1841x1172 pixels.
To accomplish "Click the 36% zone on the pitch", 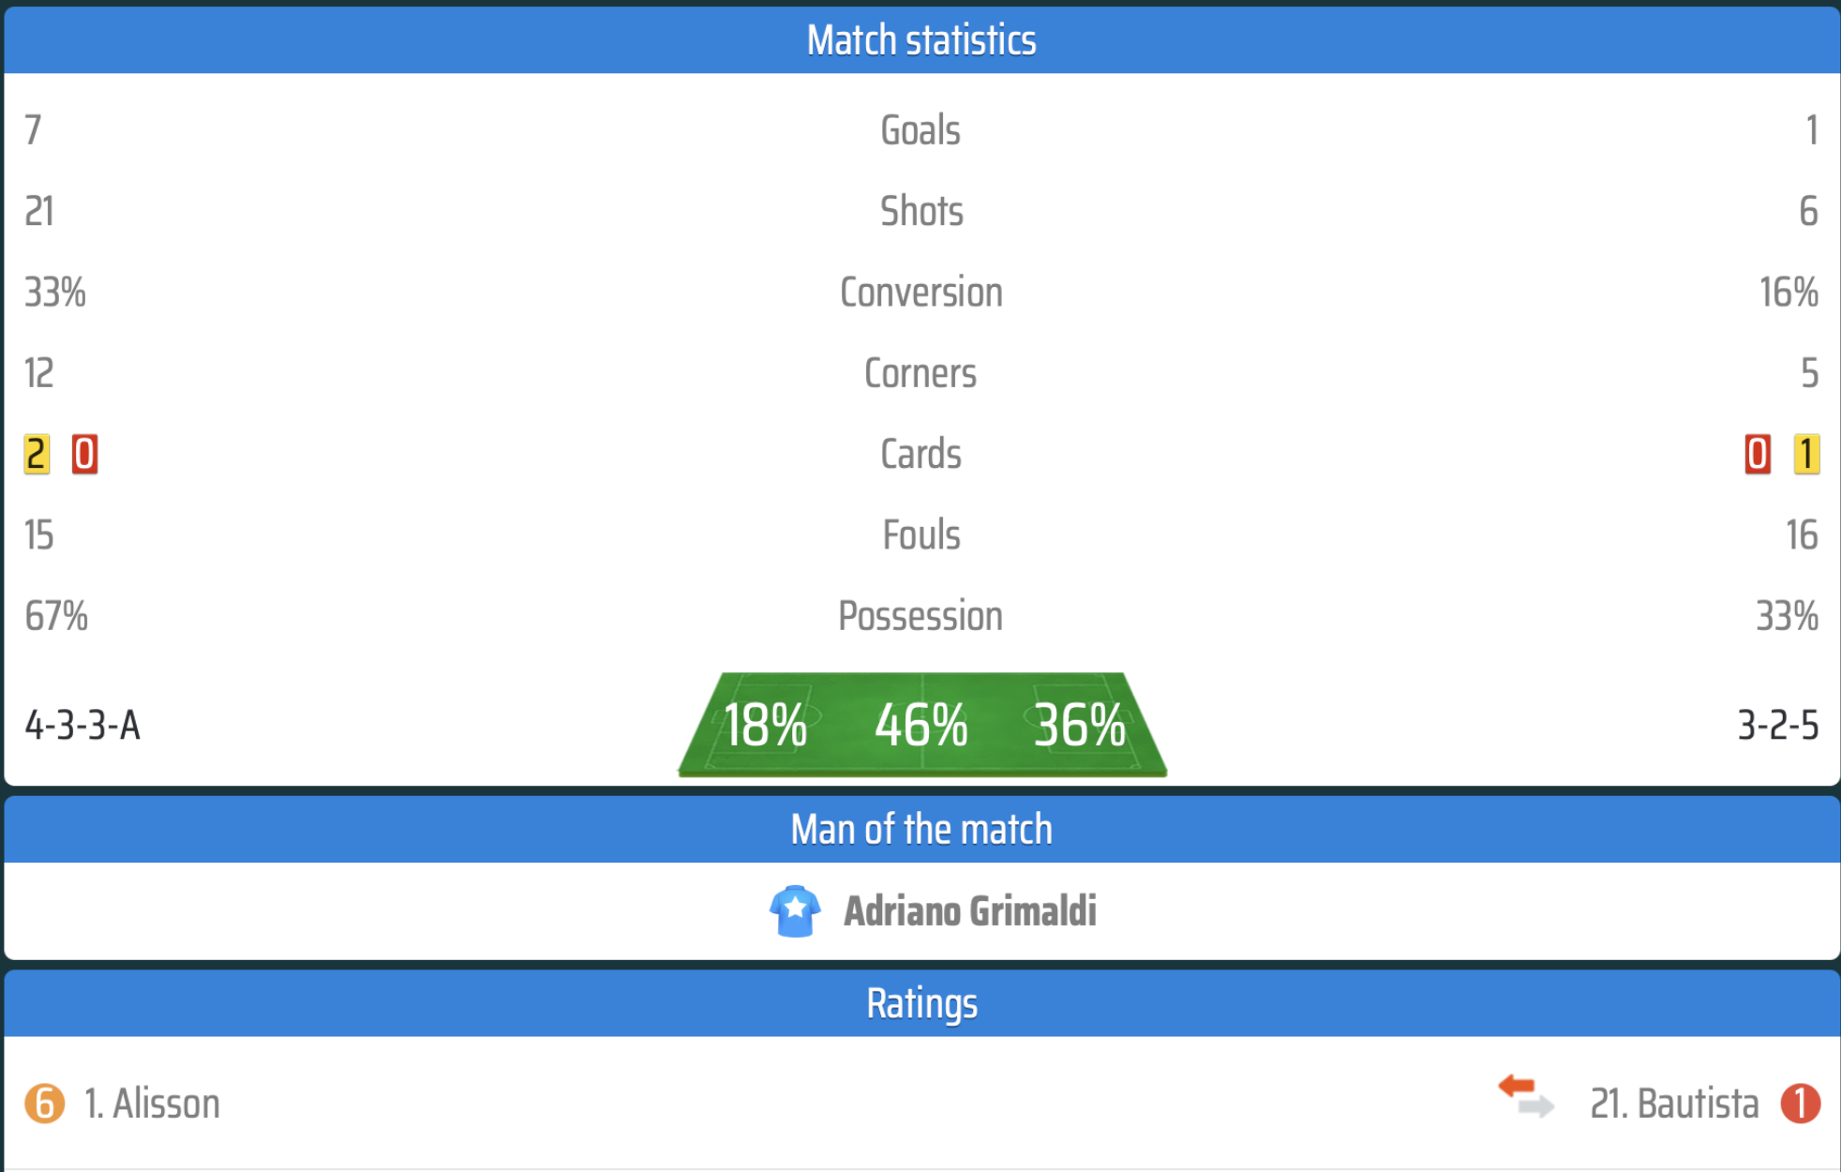I will [1079, 726].
